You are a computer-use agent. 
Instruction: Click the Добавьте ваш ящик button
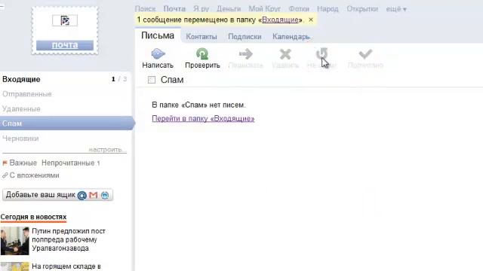pos(57,195)
